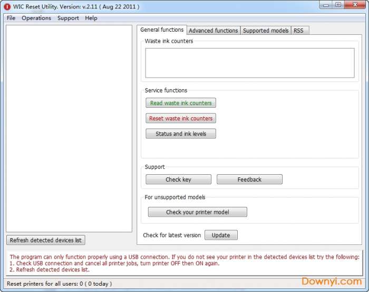The image size is (369, 292).
Task: Minimize the WIC Reset Utility window
Action: click(x=326, y=5)
